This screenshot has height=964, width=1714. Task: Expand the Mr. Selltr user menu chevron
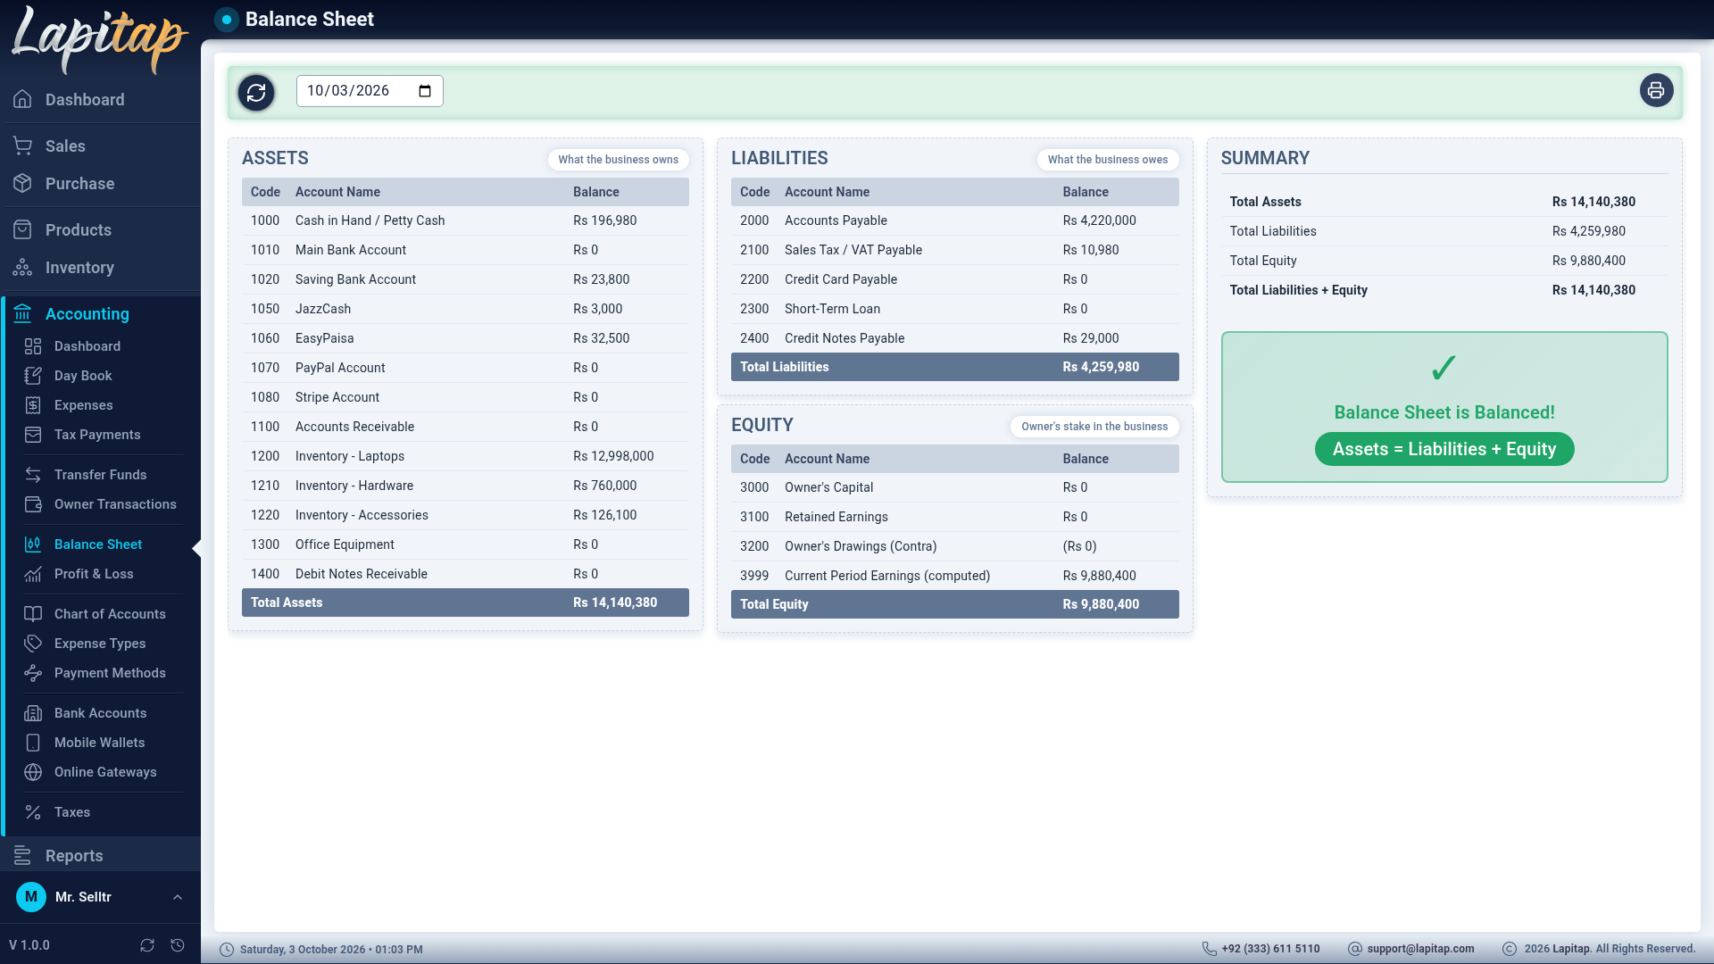click(x=178, y=897)
